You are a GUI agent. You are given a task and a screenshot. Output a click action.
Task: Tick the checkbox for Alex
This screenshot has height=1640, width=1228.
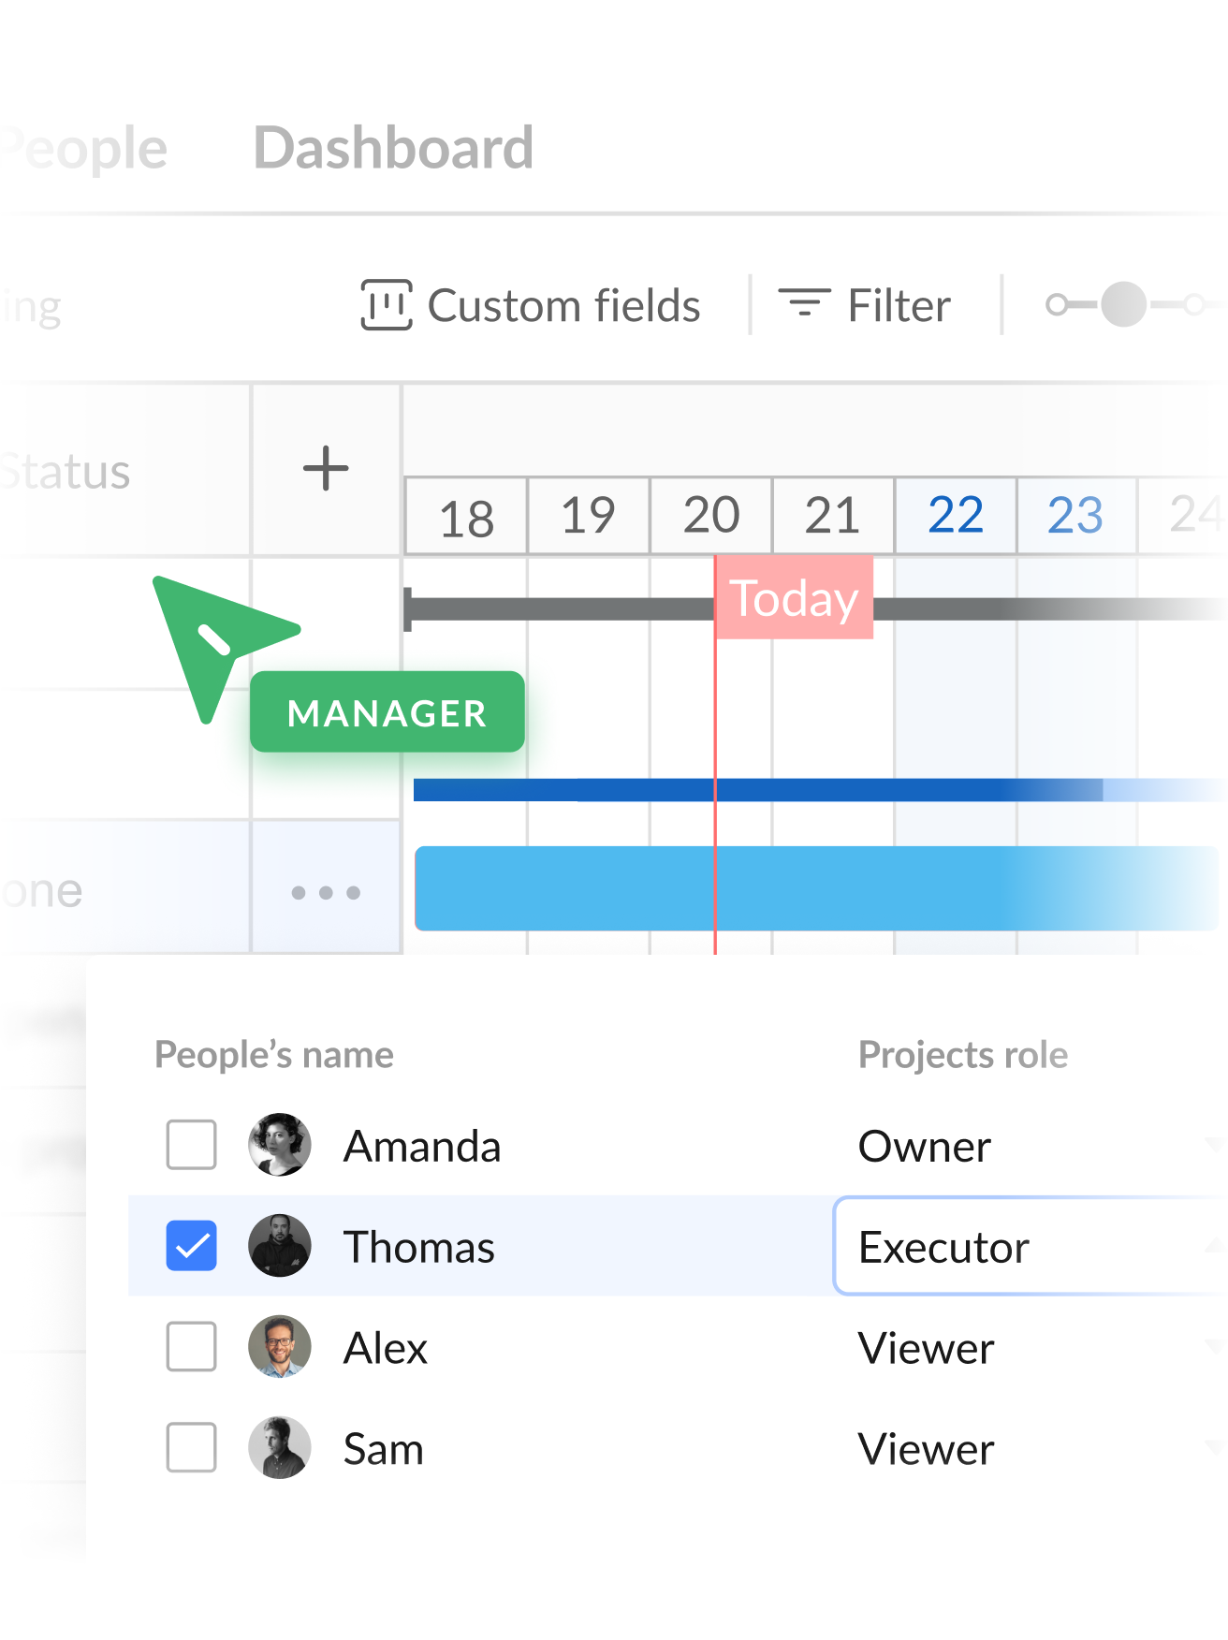click(x=191, y=1347)
